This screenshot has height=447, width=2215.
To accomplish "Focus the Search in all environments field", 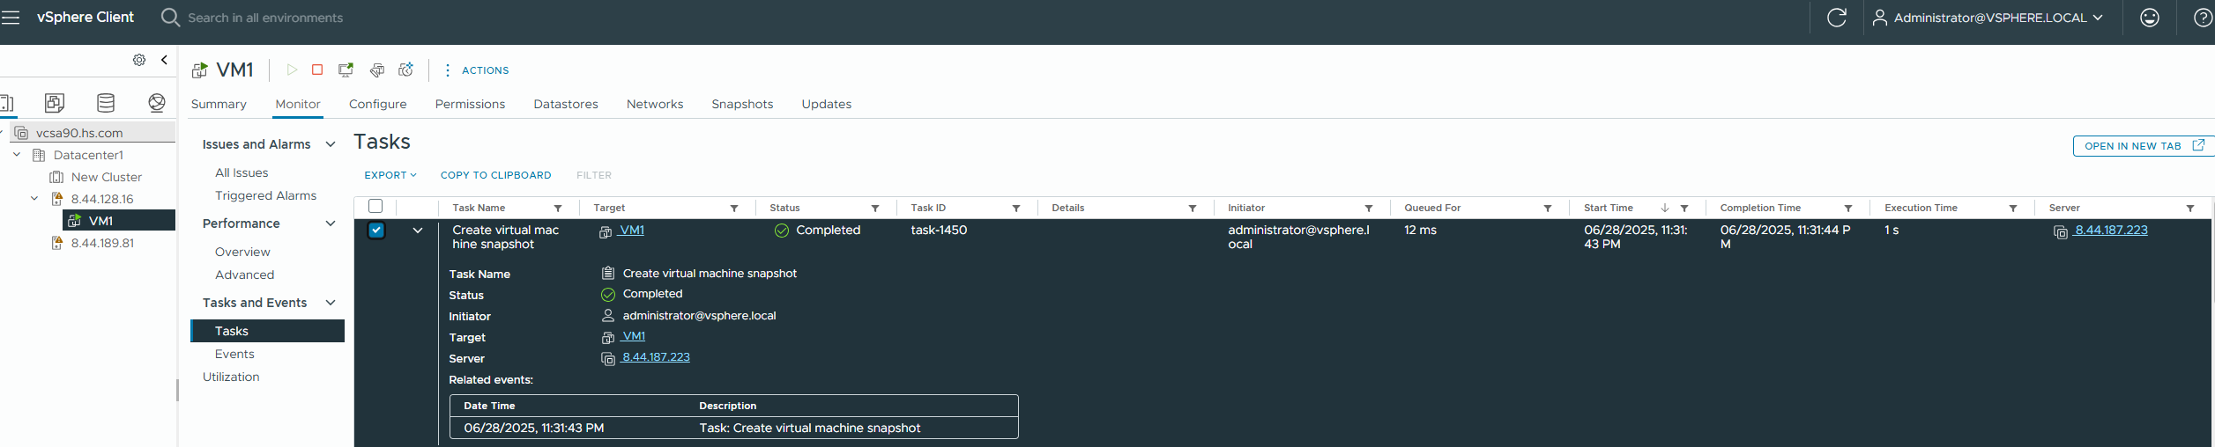I will click(265, 18).
